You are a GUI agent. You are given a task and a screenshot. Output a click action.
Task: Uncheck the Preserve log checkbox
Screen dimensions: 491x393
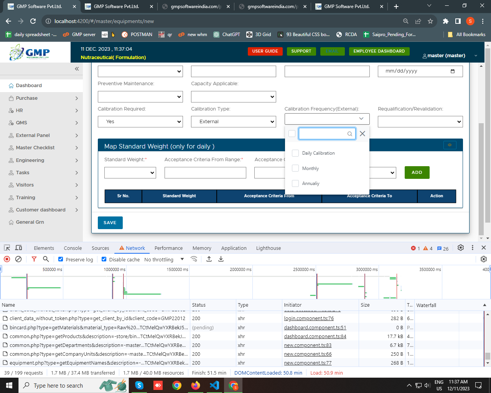(61, 259)
